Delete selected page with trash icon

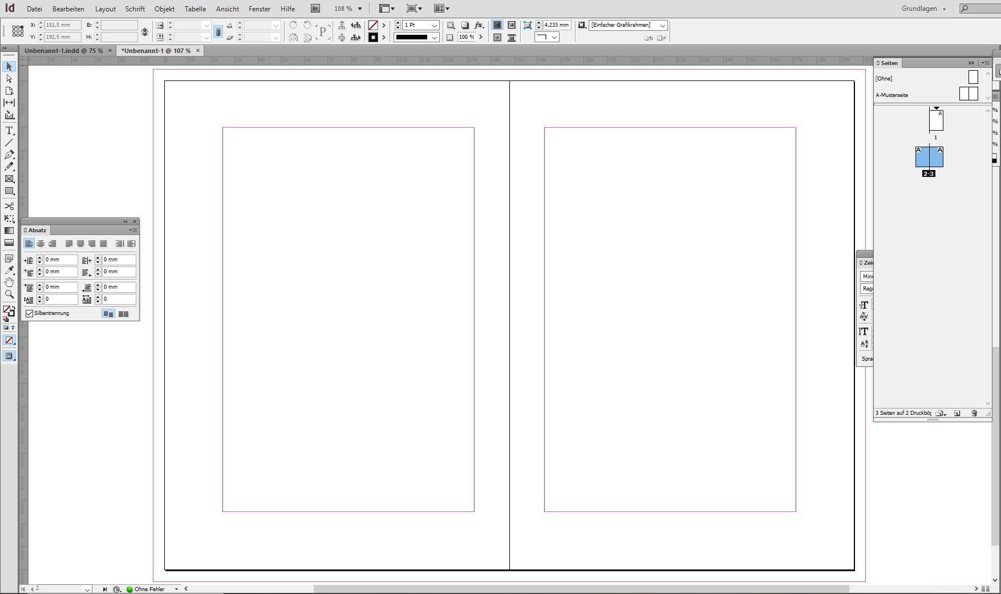[974, 413]
